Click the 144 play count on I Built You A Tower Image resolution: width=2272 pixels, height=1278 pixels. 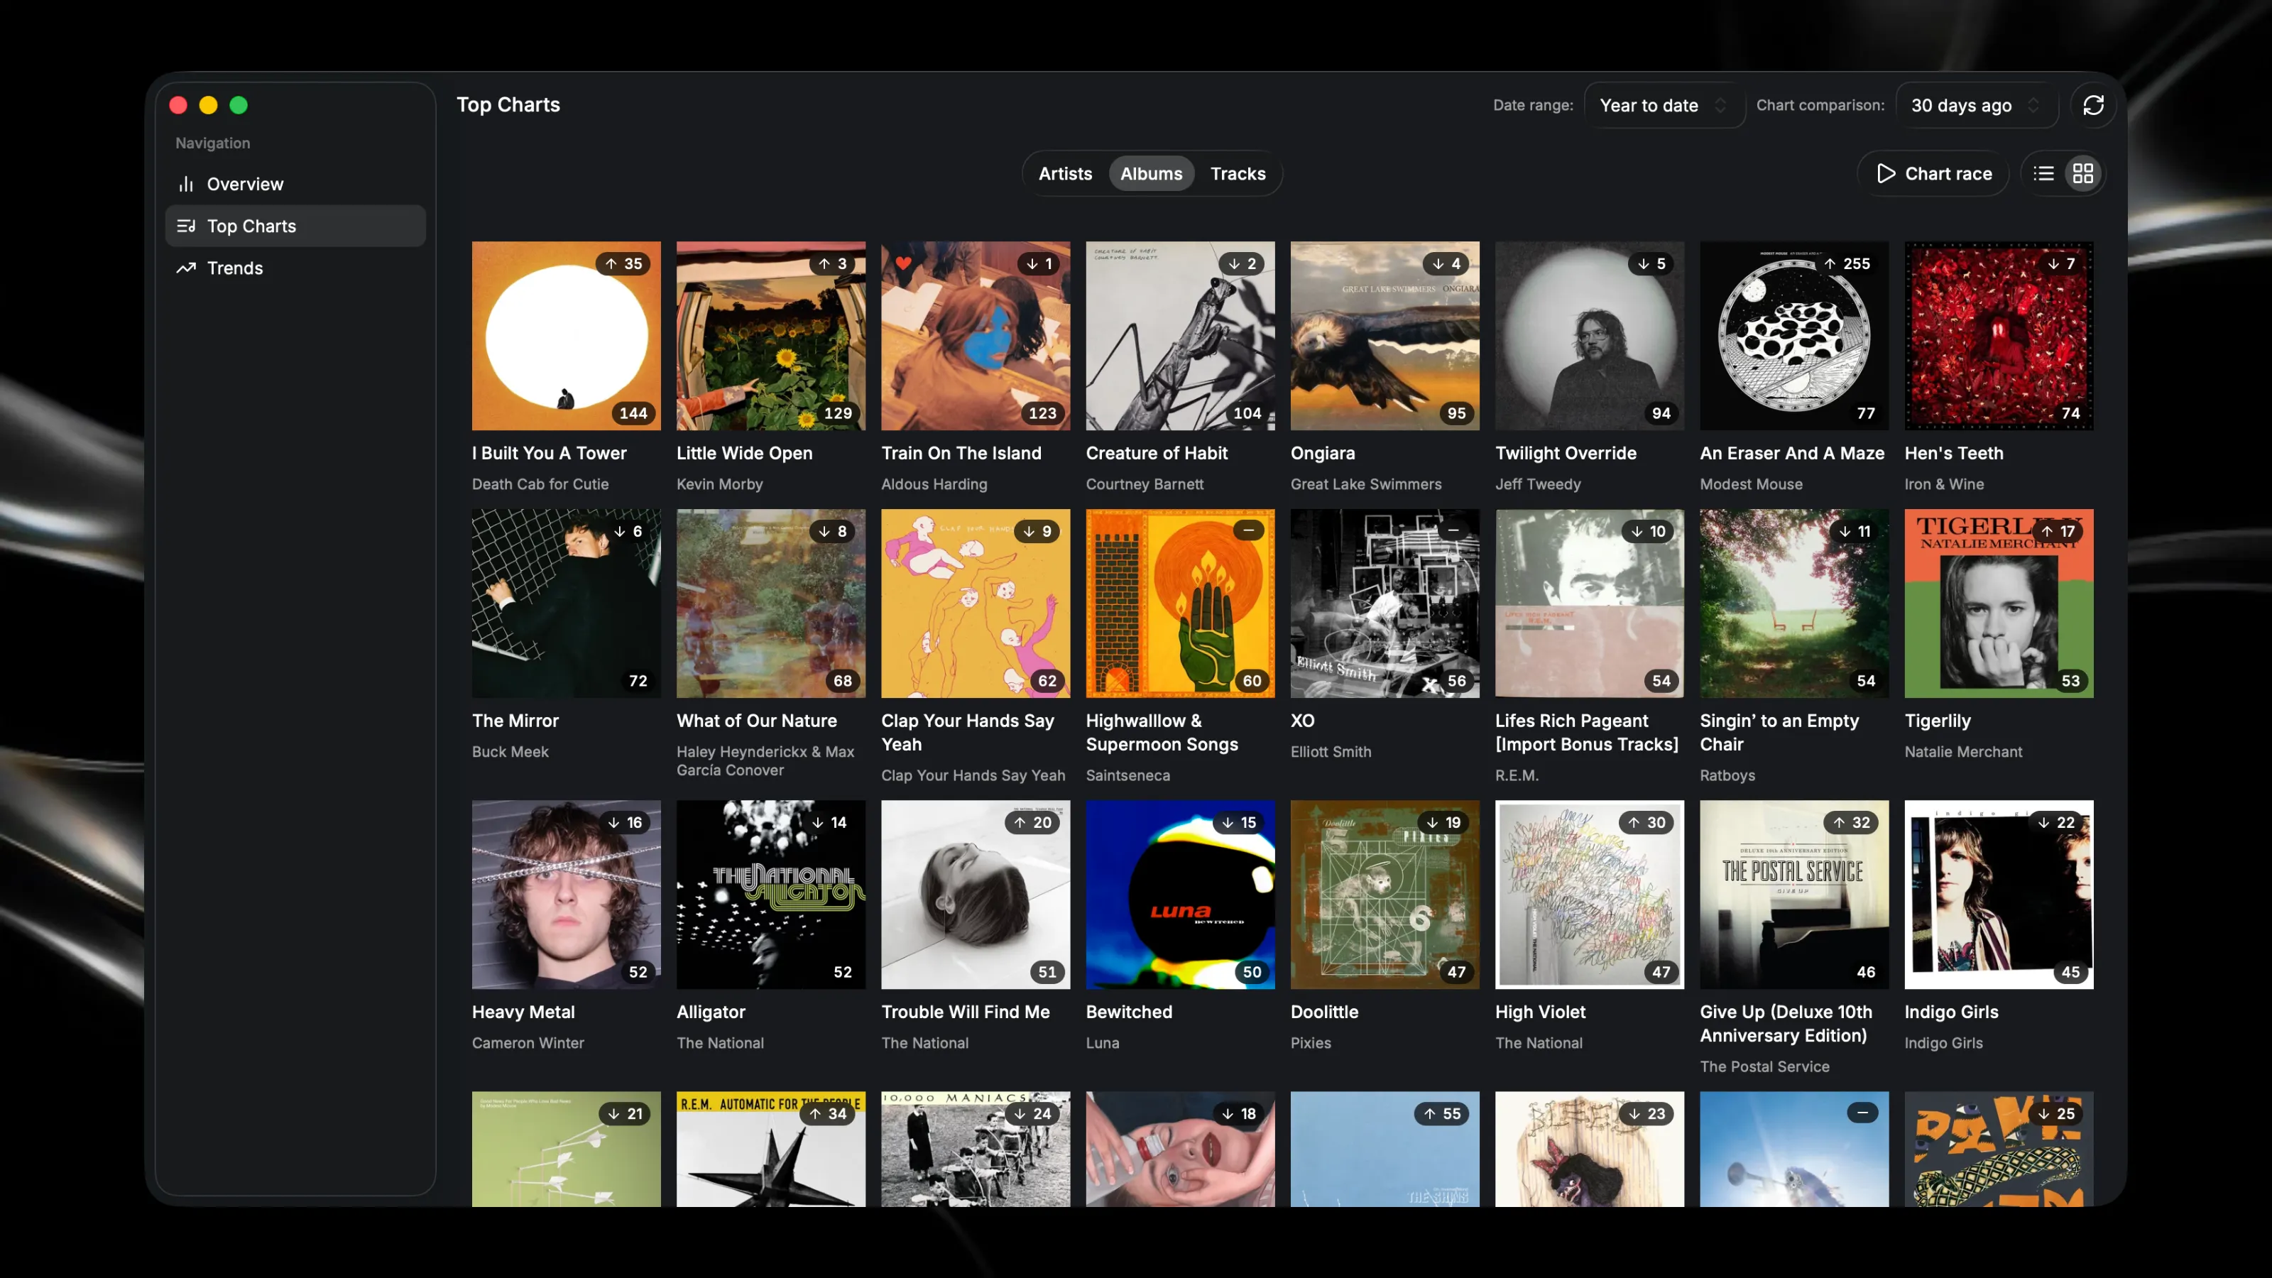pos(633,413)
